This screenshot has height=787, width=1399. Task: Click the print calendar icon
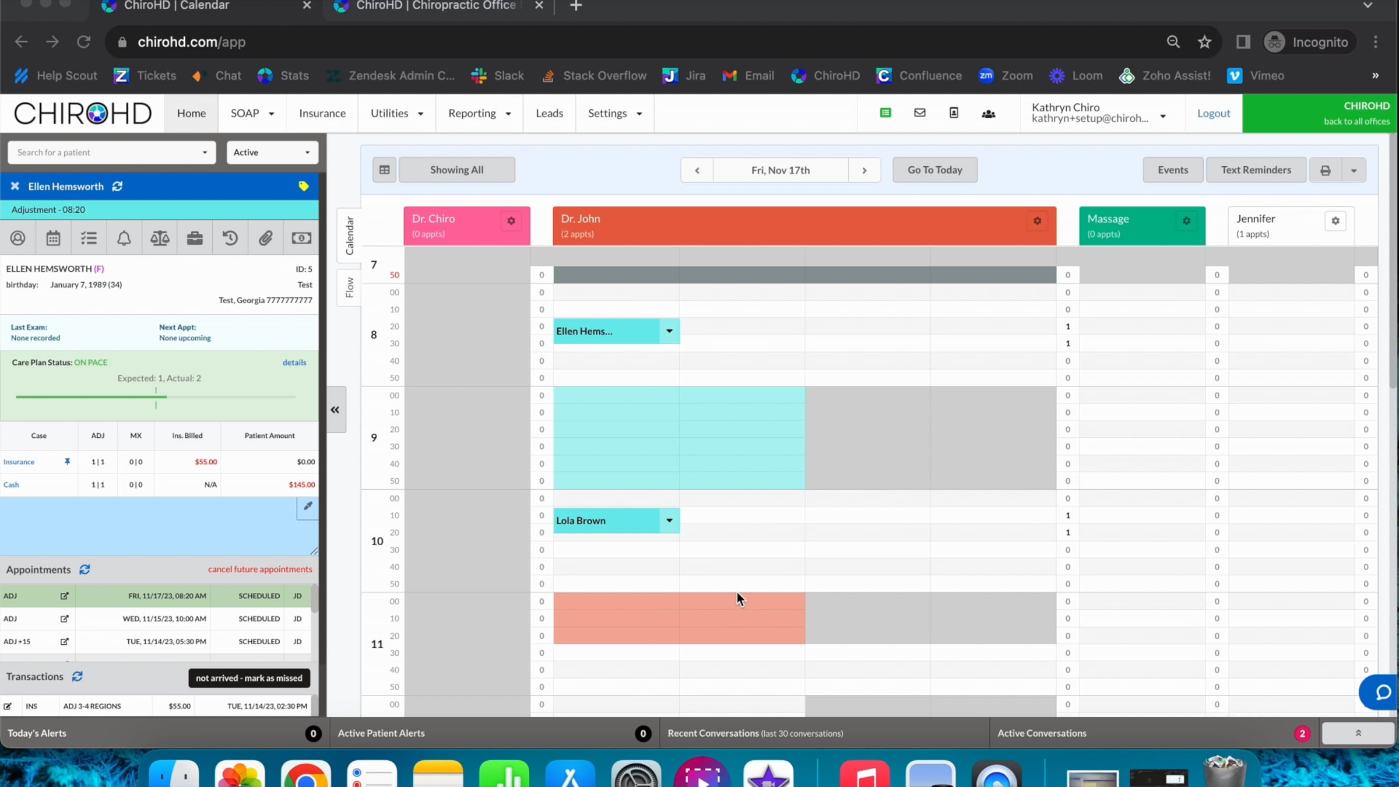pos(1326,170)
